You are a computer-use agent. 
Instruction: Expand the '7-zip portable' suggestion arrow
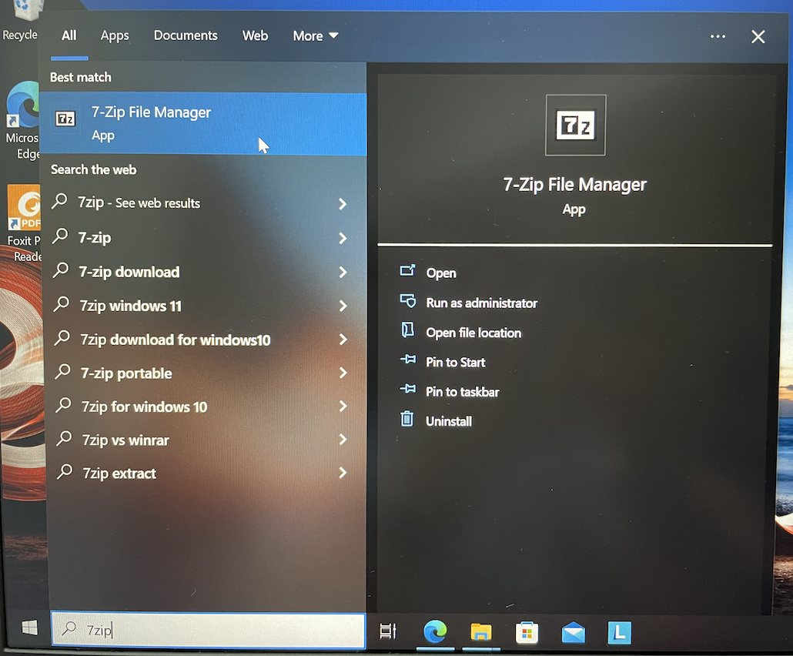click(x=343, y=373)
